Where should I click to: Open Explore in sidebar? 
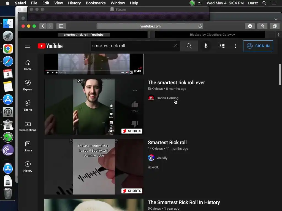[28, 85]
